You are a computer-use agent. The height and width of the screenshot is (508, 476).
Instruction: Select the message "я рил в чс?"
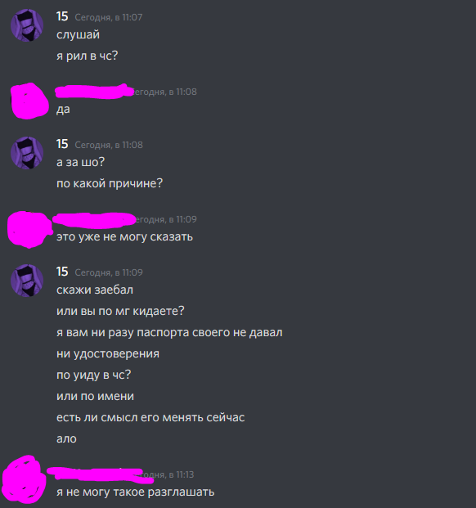(x=88, y=56)
